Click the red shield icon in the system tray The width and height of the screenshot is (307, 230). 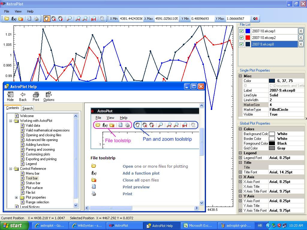(279, 225)
